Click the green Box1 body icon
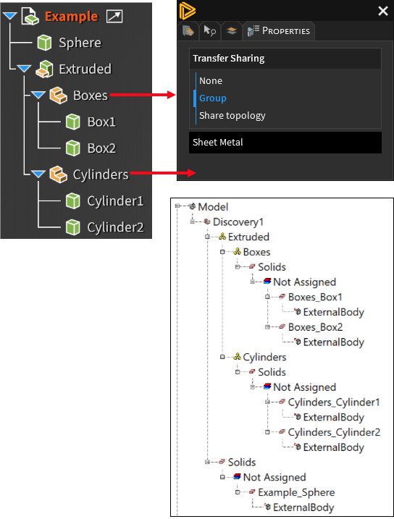Image resolution: width=394 pixels, height=519 pixels. pyautogui.click(x=73, y=122)
